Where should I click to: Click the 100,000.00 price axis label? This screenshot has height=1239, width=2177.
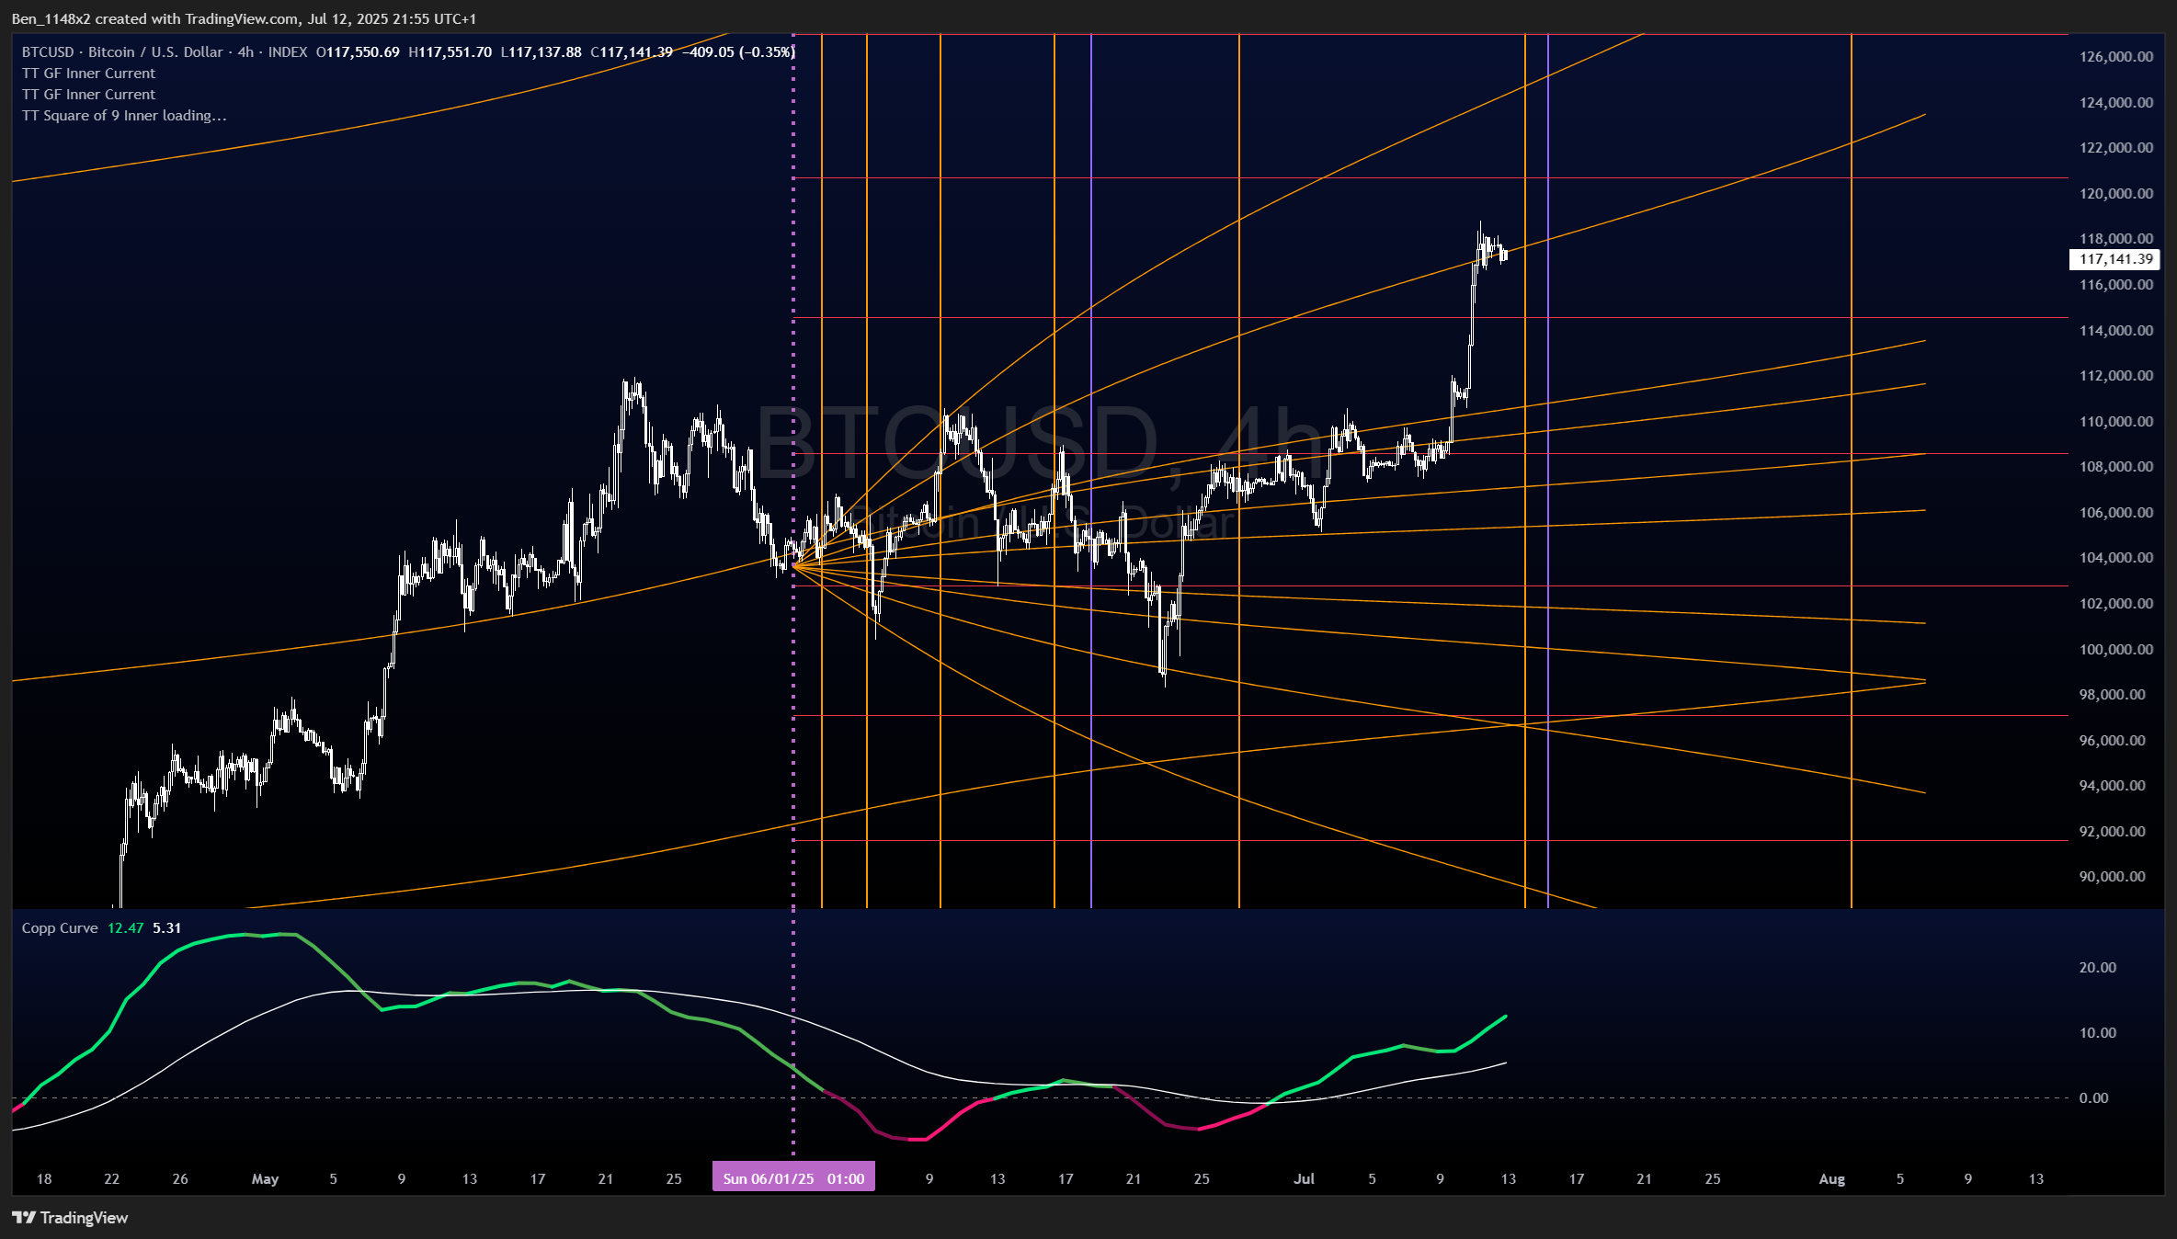coord(2116,650)
